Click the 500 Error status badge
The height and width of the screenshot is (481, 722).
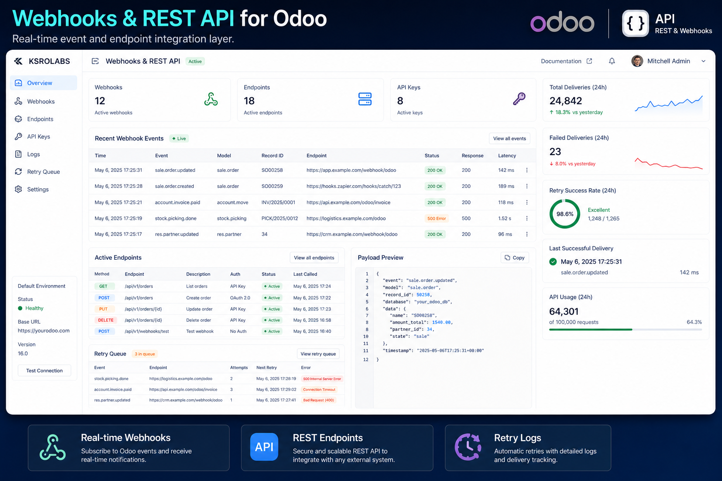pyautogui.click(x=437, y=218)
